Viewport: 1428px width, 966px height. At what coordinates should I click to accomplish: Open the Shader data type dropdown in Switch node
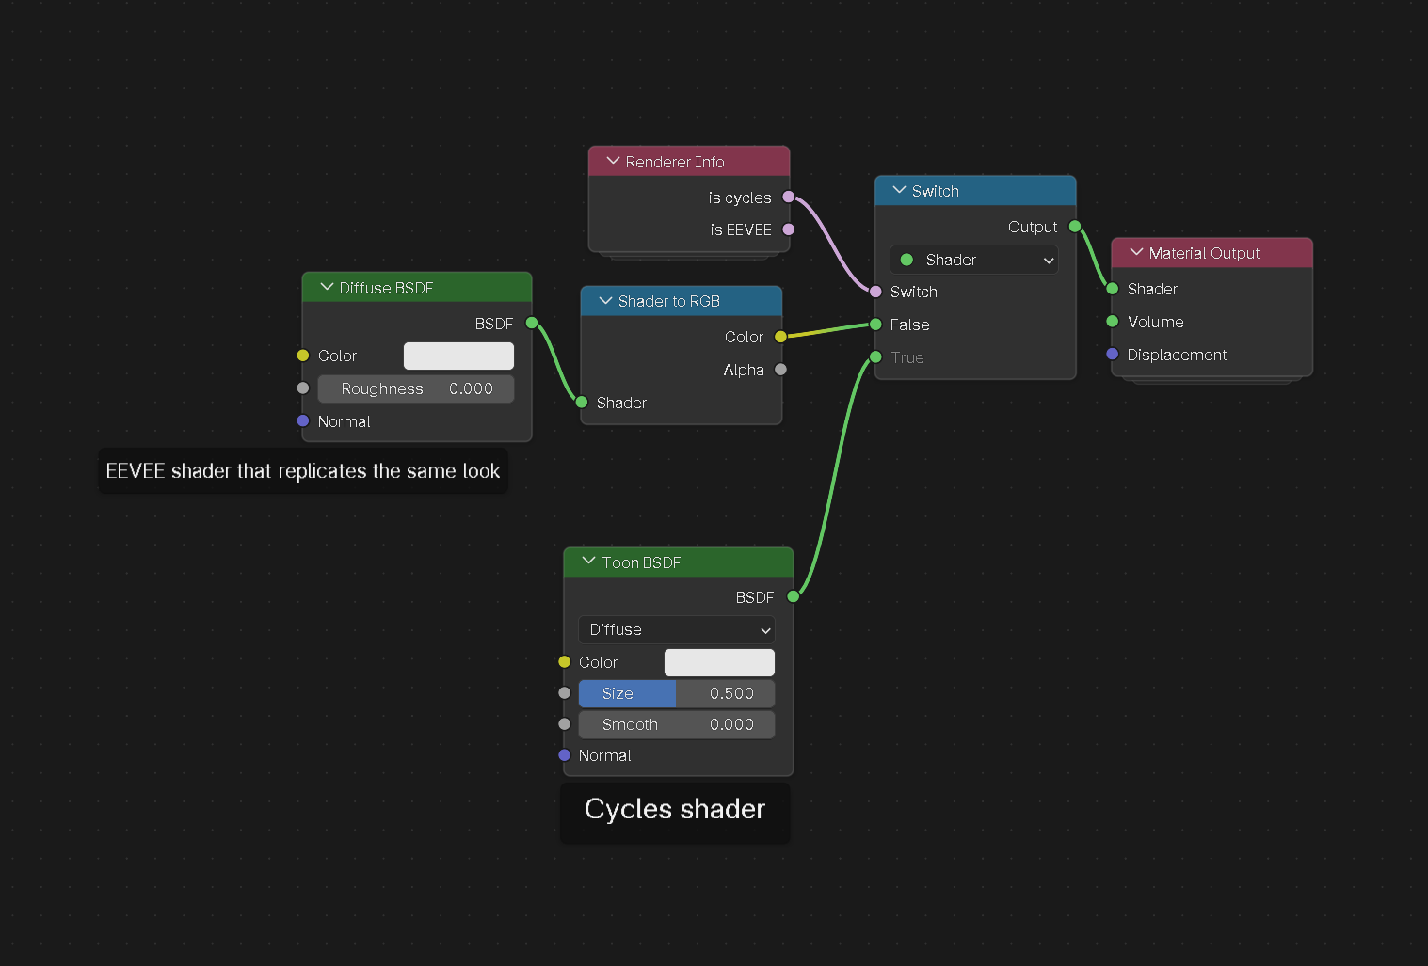point(974,260)
